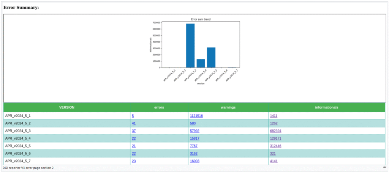Open informationals link 312446
This screenshot has width=389, height=173.
[275, 146]
